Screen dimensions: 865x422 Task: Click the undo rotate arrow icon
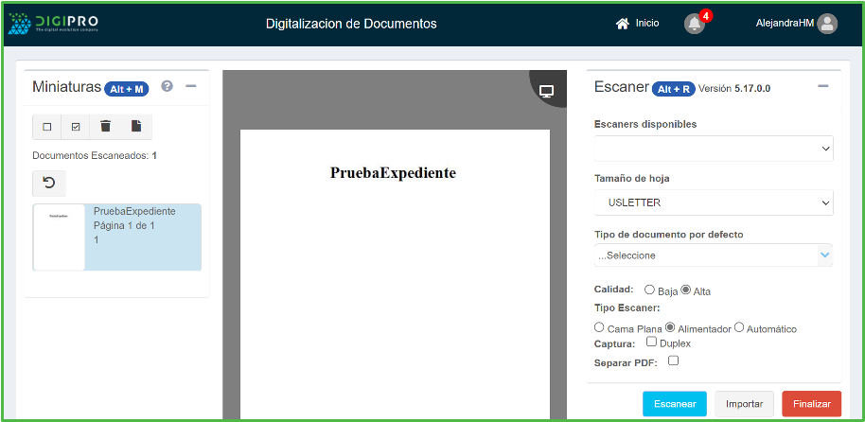(x=49, y=183)
